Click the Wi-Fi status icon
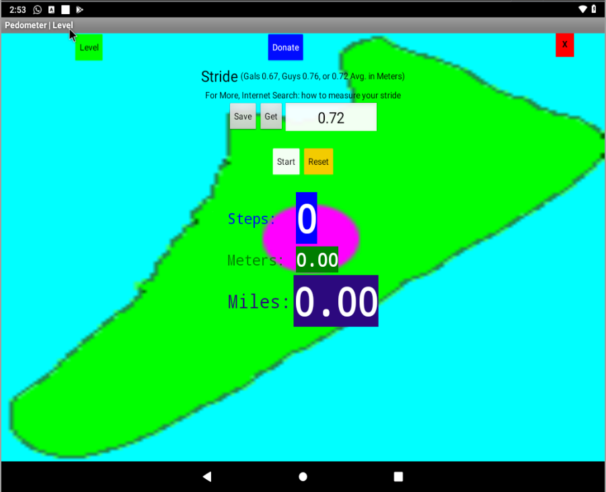606x492 pixels. click(x=582, y=9)
